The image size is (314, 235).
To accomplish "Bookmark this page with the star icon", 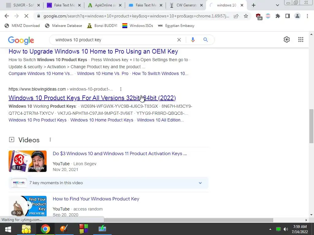I will click(x=246, y=16).
